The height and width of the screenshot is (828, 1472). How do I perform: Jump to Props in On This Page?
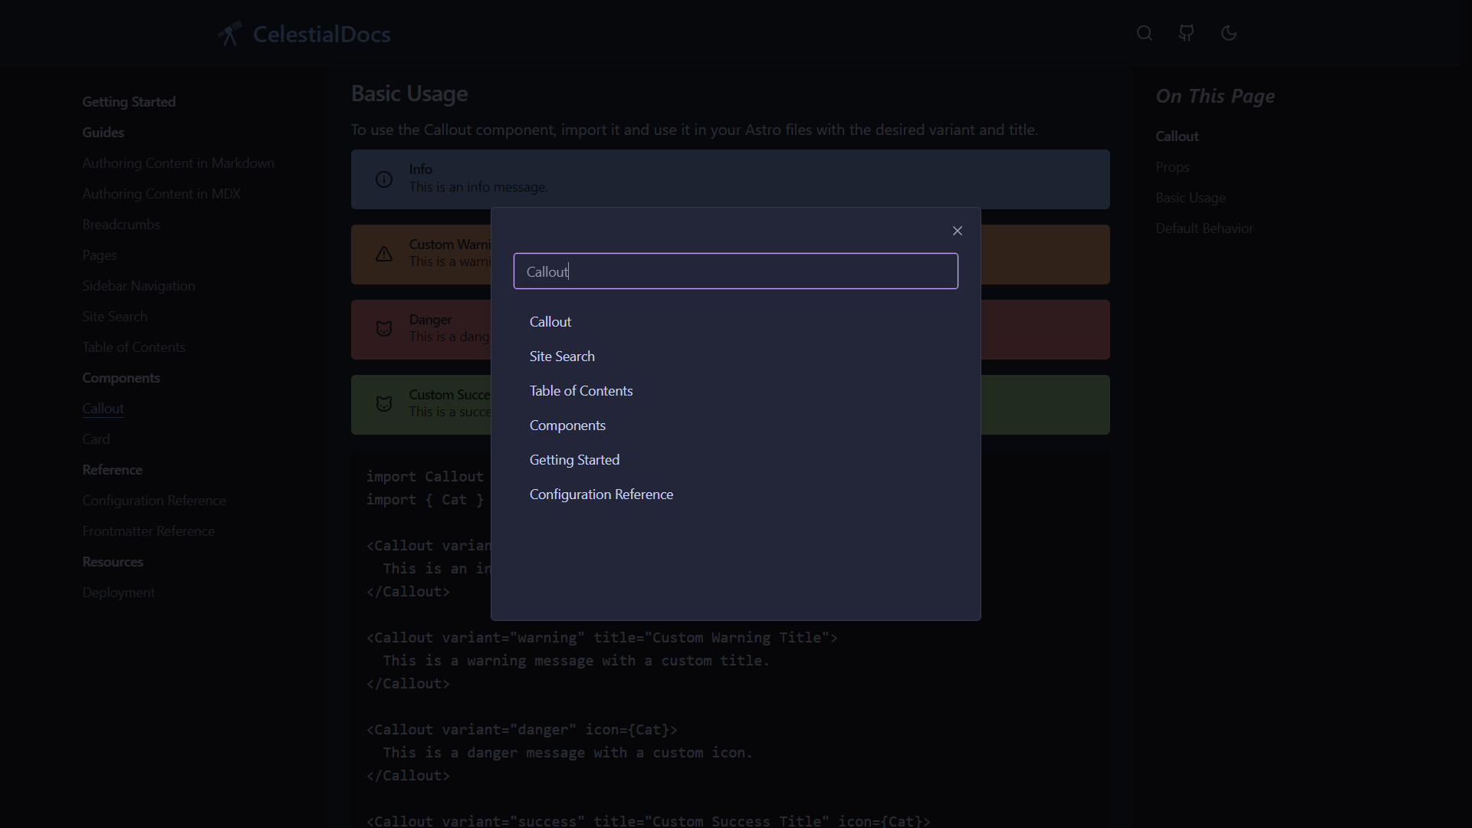1171,167
